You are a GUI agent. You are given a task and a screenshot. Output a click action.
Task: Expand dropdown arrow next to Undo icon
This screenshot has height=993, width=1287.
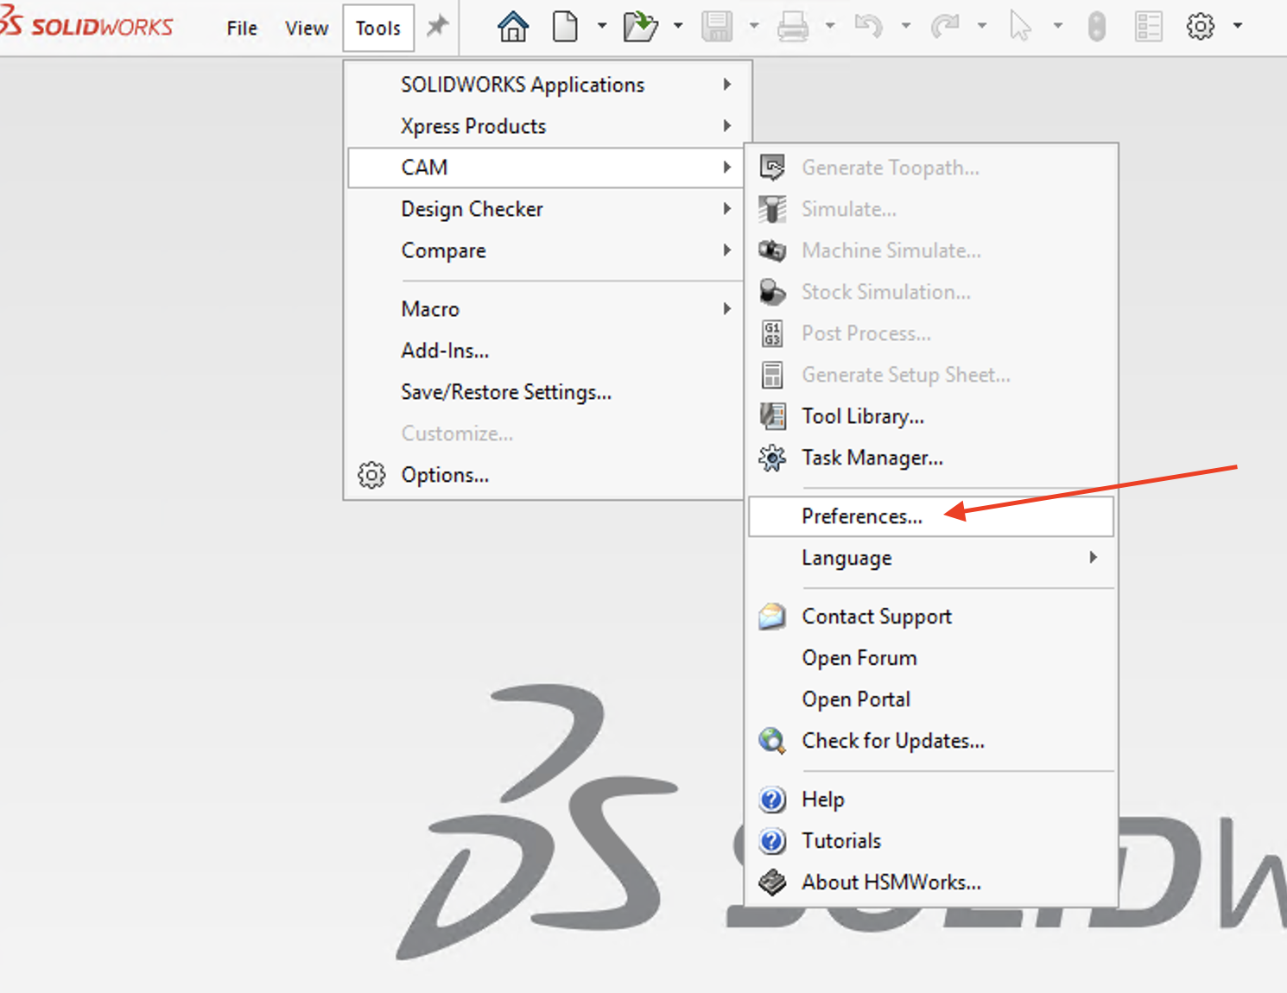[906, 26]
